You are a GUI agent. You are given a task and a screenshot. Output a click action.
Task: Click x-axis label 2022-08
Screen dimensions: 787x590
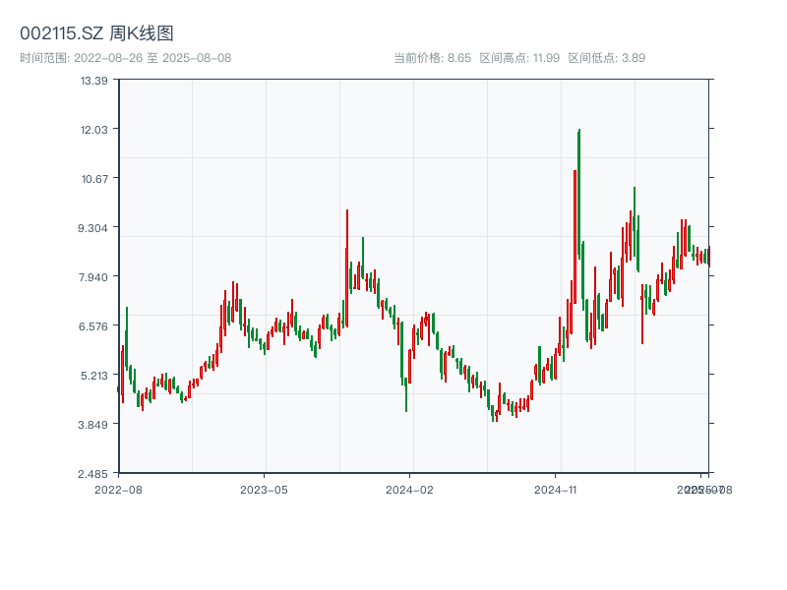(118, 490)
